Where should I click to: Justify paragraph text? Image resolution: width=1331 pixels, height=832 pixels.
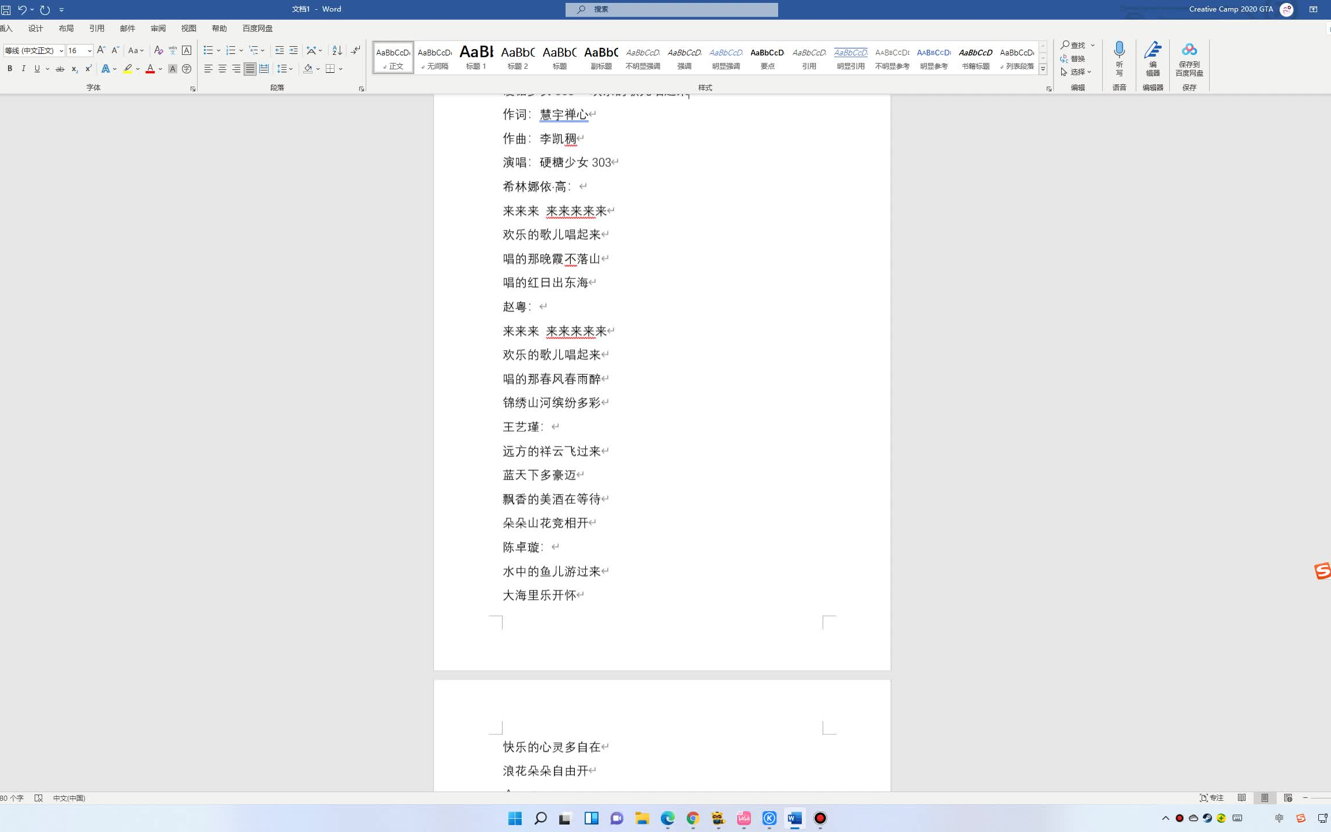coord(250,69)
